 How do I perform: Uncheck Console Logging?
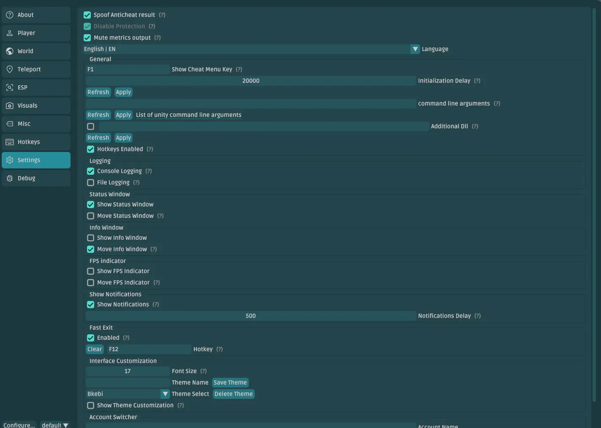pos(91,171)
